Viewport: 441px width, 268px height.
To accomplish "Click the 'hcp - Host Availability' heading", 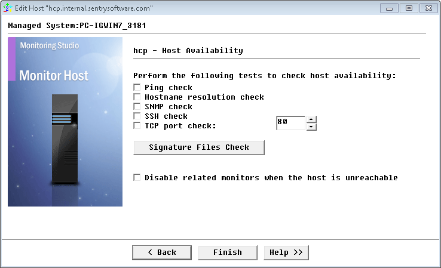I will click(188, 51).
